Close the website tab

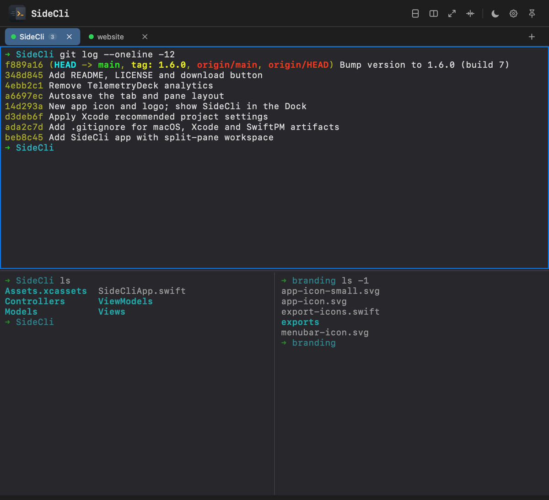(145, 37)
